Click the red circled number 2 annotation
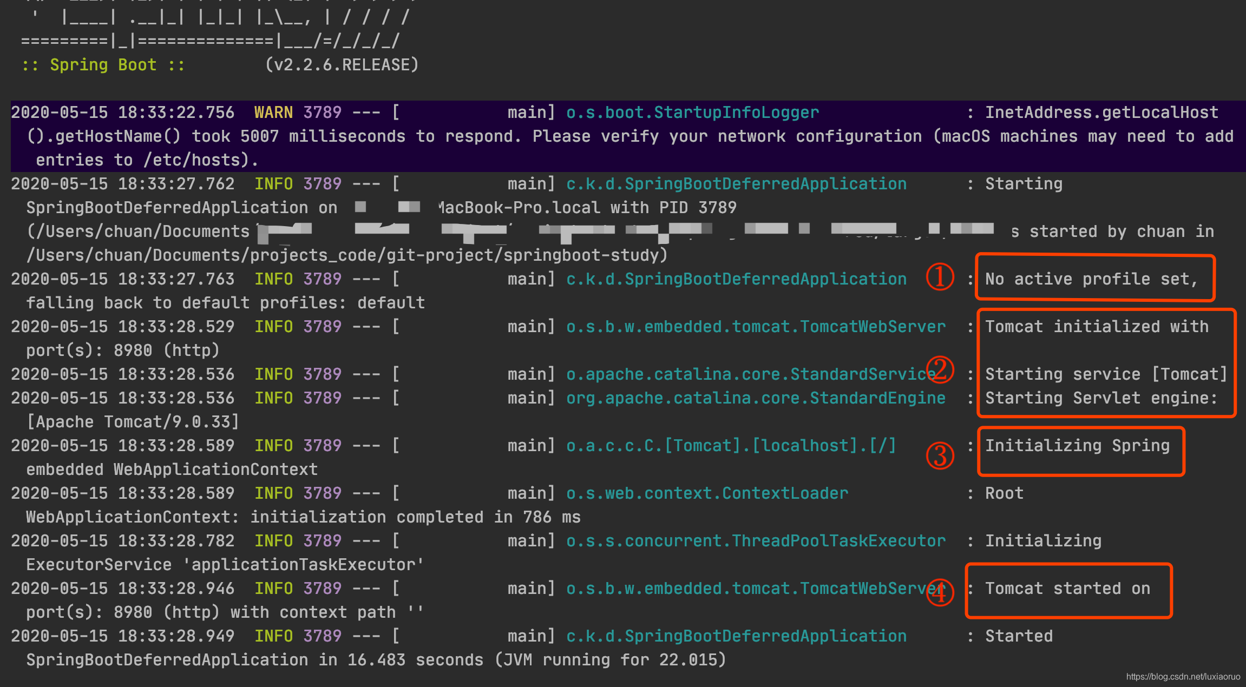This screenshot has height=687, width=1246. [x=941, y=370]
